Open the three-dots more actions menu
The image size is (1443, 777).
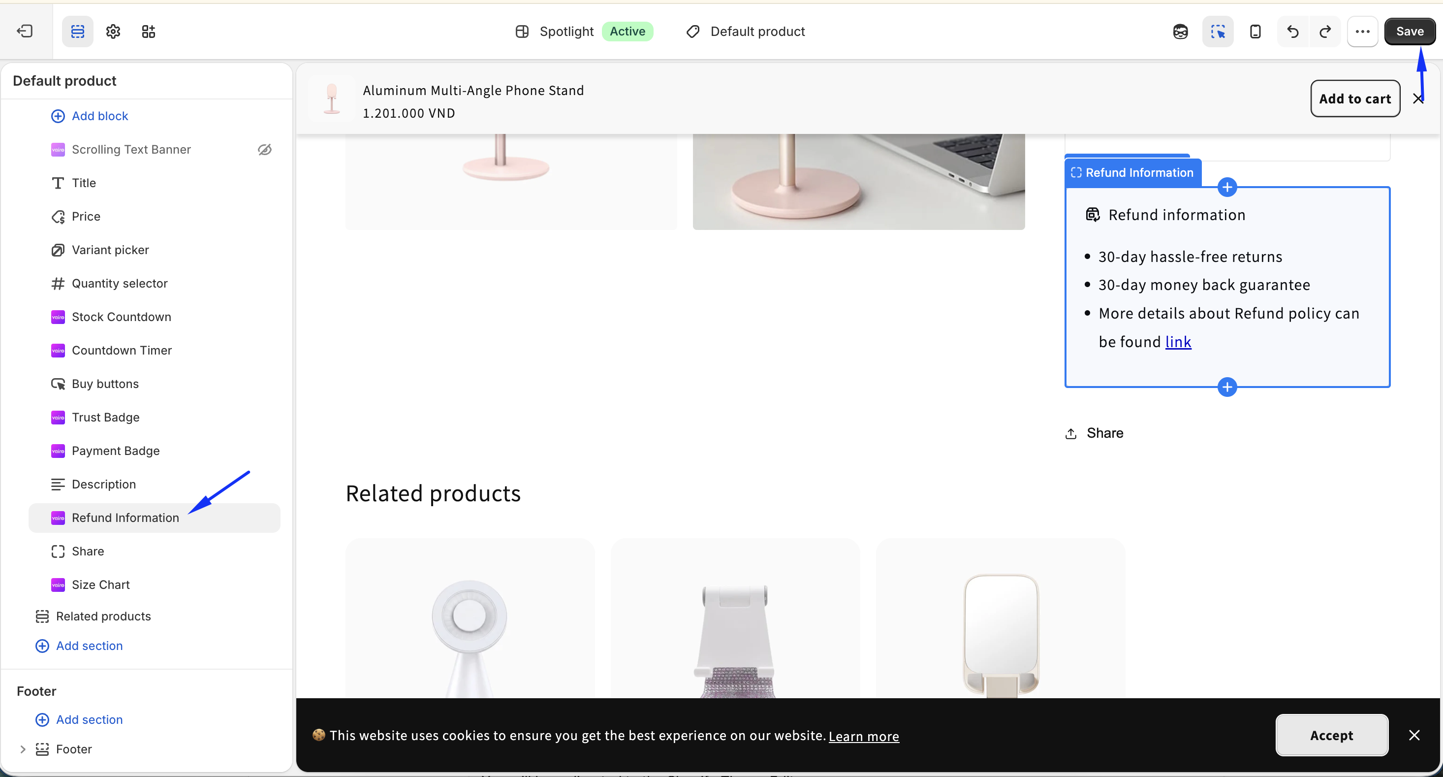click(x=1362, y=32)
